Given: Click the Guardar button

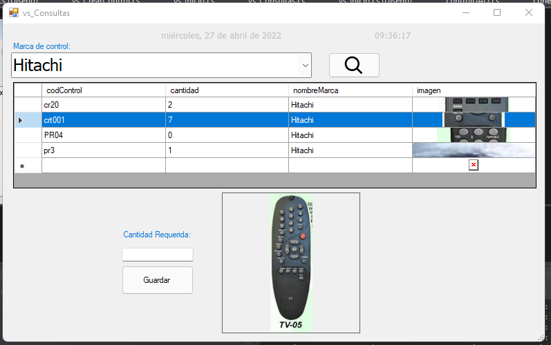Looking at the screenshot, I should (x=158, y=279).
